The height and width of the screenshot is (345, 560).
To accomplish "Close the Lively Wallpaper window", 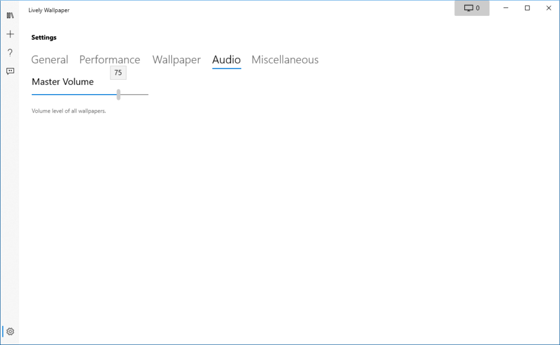I will (549, 8).
